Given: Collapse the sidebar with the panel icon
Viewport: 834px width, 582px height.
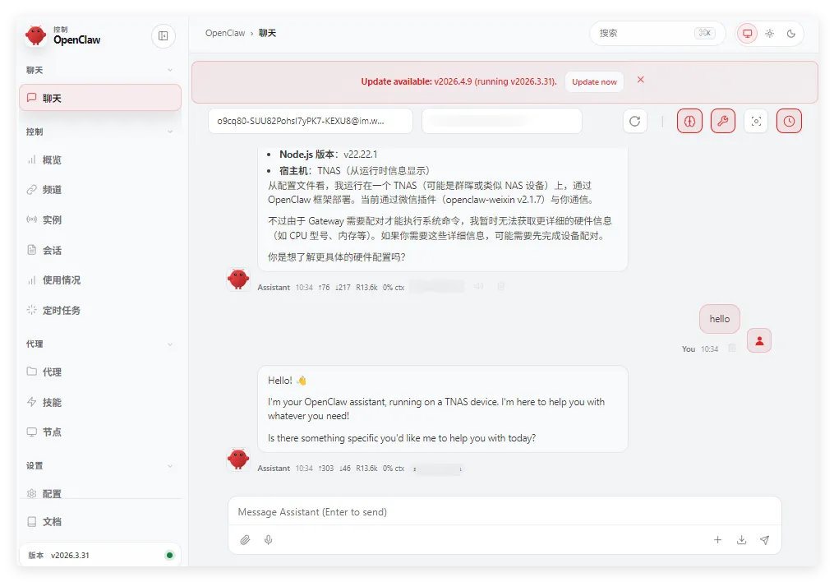Looking at the screenshot, I should coord(164,35).
